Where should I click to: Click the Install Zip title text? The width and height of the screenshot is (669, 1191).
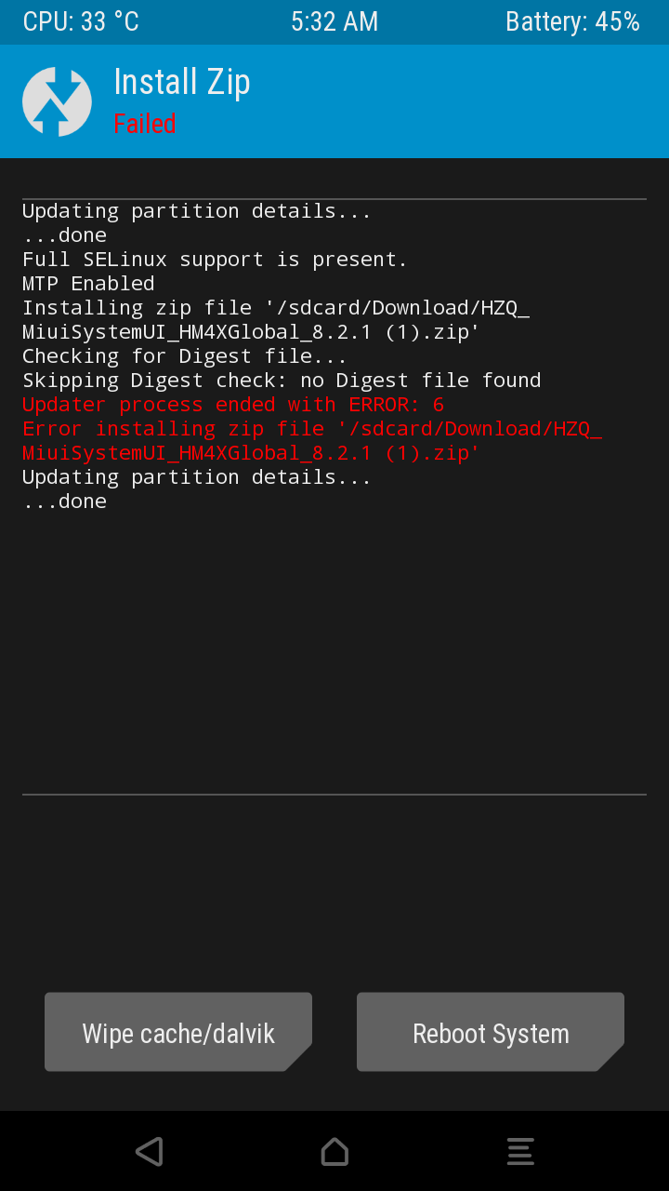[x=182, y=83]
